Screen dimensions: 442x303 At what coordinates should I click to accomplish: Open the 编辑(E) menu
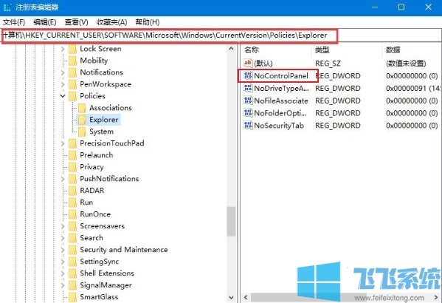44,22
